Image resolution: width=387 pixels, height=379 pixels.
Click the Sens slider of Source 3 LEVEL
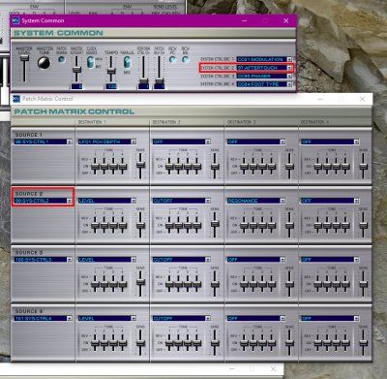pos(140,282)
